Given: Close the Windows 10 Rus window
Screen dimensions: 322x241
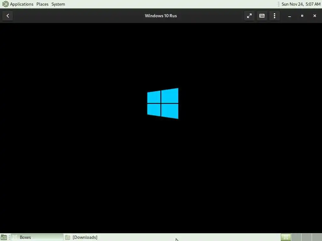Looking at the screenshot, I should pyautogui.click(x=314, y=16).
